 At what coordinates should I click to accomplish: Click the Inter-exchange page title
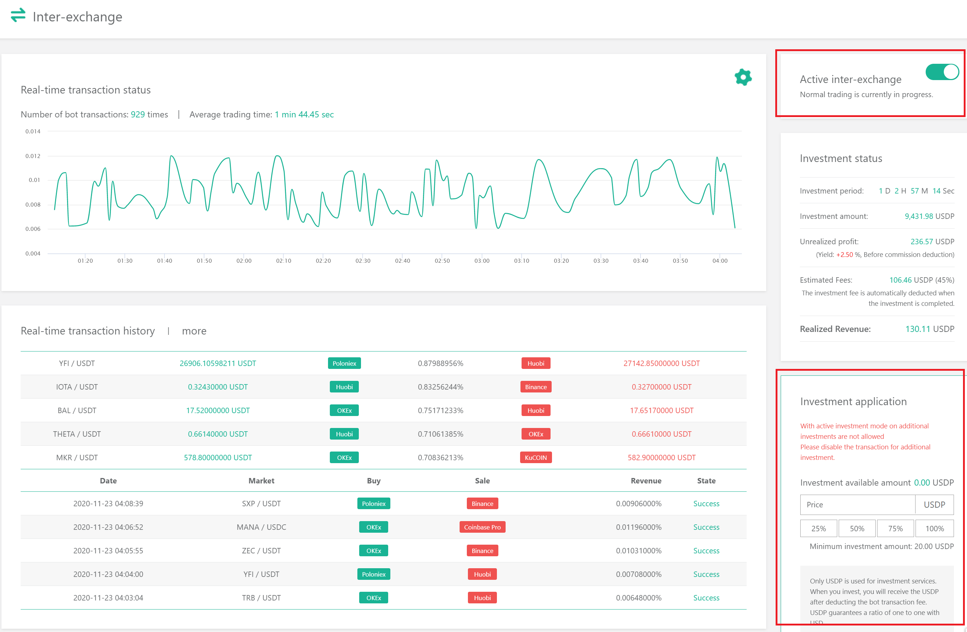77,17
